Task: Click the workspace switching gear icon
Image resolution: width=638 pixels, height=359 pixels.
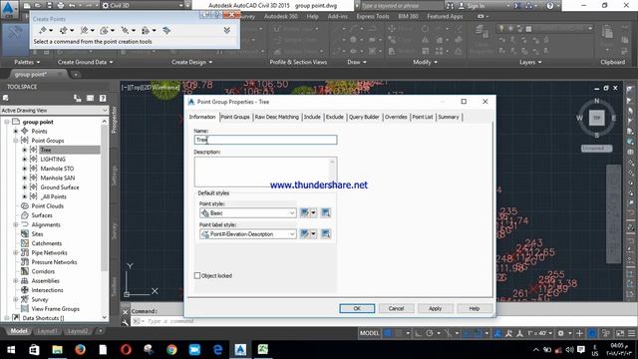Action: point(560,333)
